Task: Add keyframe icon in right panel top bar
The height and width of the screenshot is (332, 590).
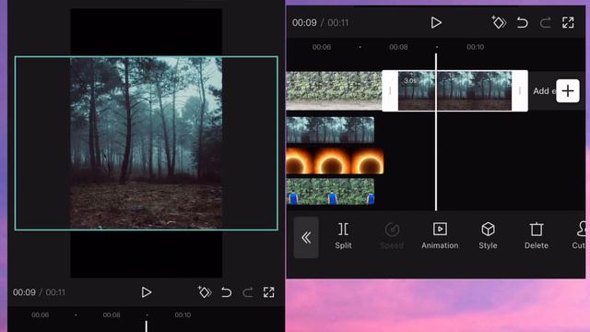Action: (x=499, y=22)
